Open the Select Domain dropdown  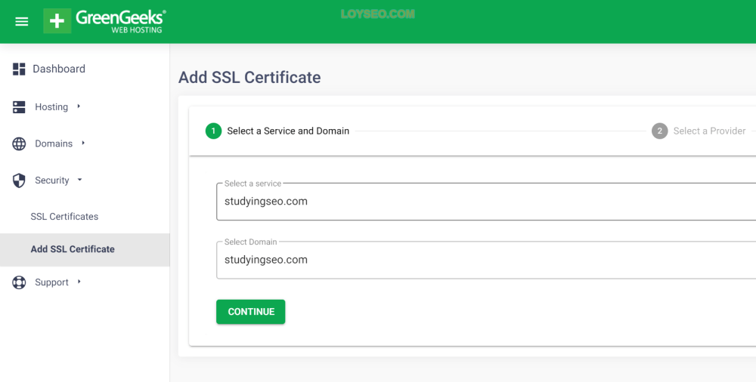(486, 260)
